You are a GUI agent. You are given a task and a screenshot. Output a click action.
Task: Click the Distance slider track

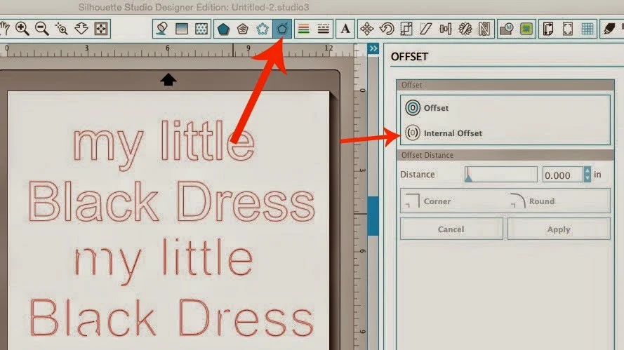click(x=500, y=174)
